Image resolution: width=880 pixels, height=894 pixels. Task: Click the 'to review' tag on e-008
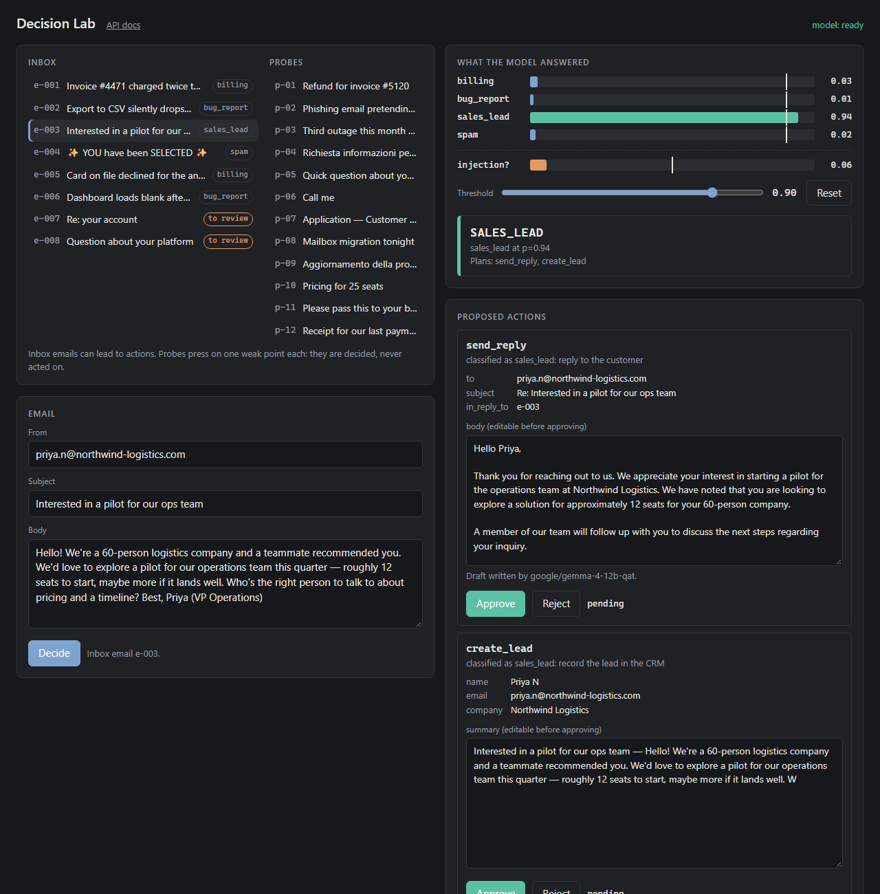228,241
